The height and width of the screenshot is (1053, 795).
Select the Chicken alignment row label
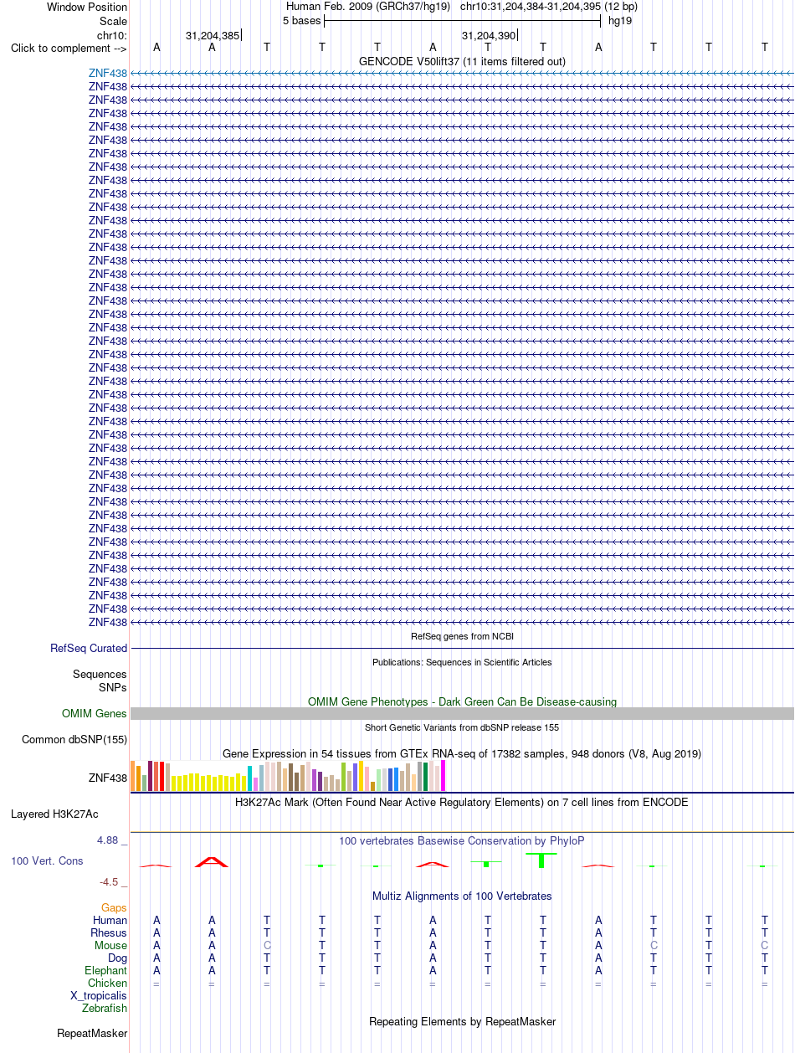108,983
